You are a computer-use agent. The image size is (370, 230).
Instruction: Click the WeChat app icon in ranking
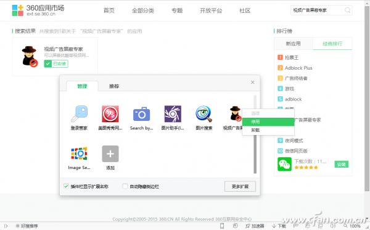click(284, 164)
